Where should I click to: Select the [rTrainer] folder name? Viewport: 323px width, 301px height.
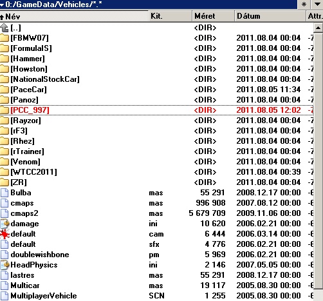tap(28, 151)
